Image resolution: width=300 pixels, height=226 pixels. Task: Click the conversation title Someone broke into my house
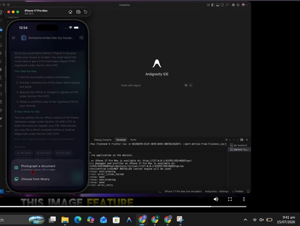coord(51,38)
